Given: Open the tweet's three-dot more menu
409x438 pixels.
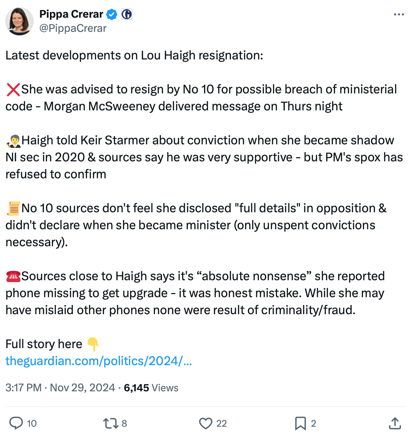Looking at the screenshot, I should coord(398,15).
